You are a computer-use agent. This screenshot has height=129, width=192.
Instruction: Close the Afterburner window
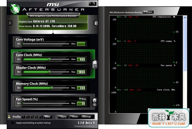pos(94,4)
